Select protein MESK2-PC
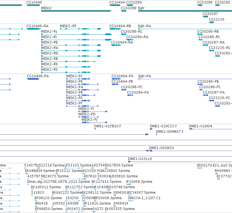Viewport: 232px width, 213px height. pos(74,76)
